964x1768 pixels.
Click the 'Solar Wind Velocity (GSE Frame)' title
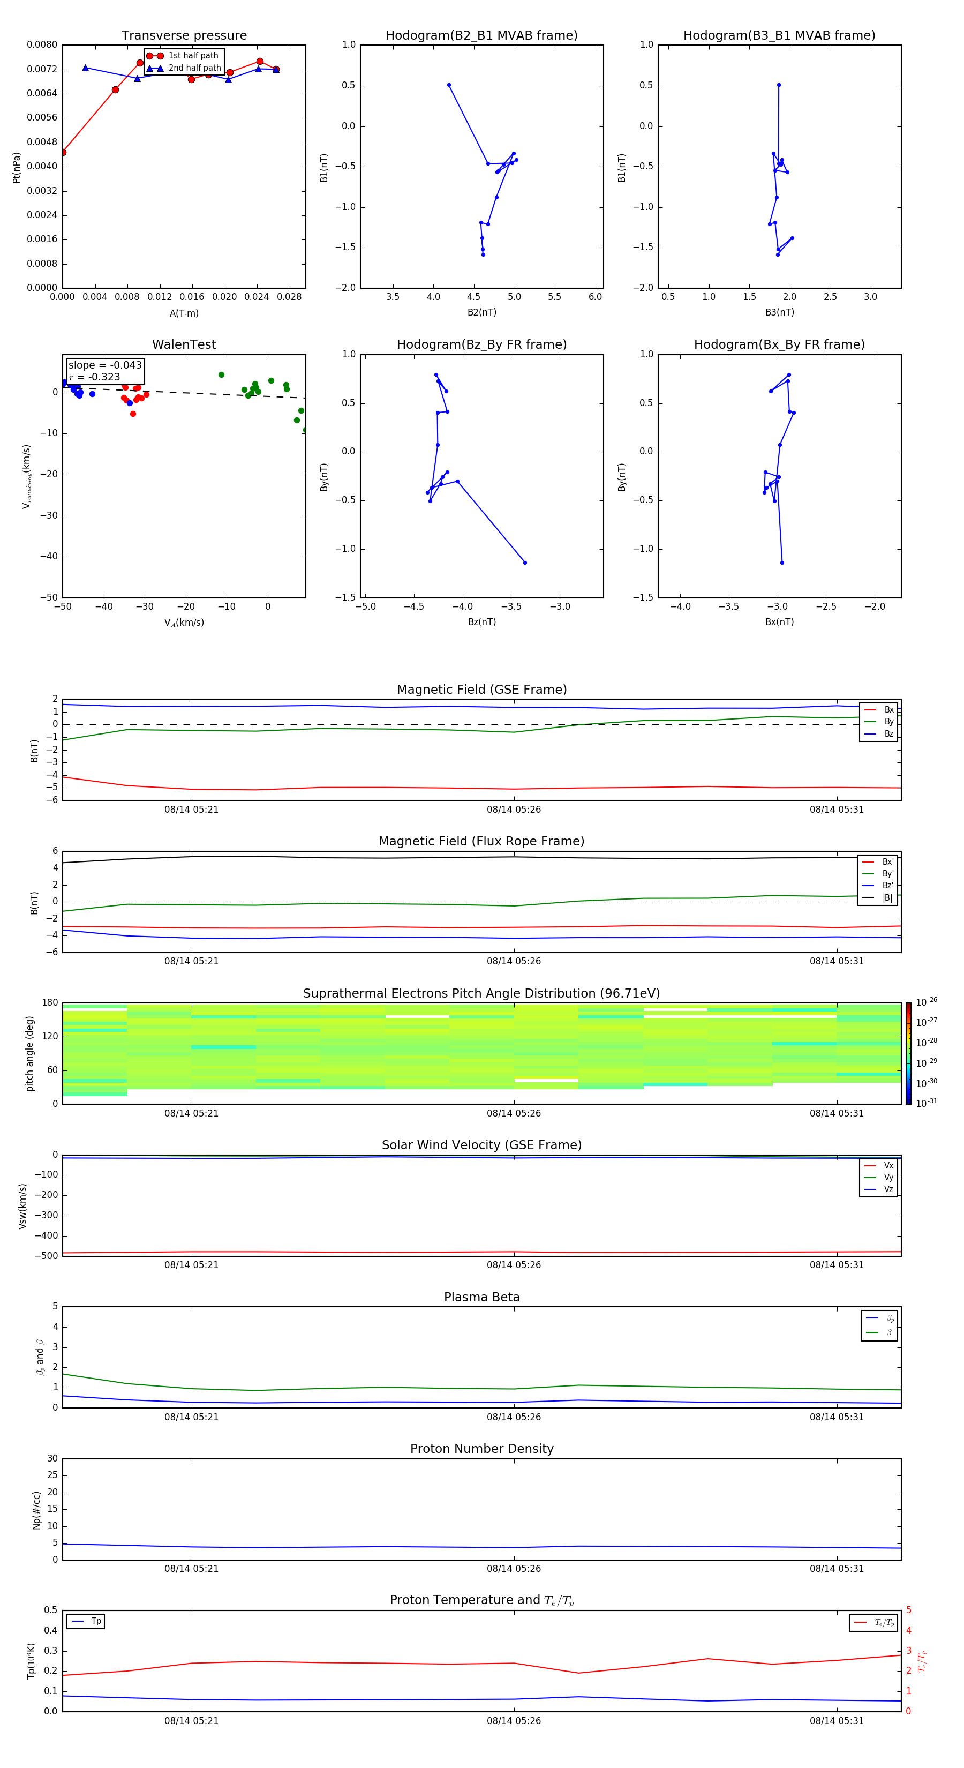coord(481,1145)
